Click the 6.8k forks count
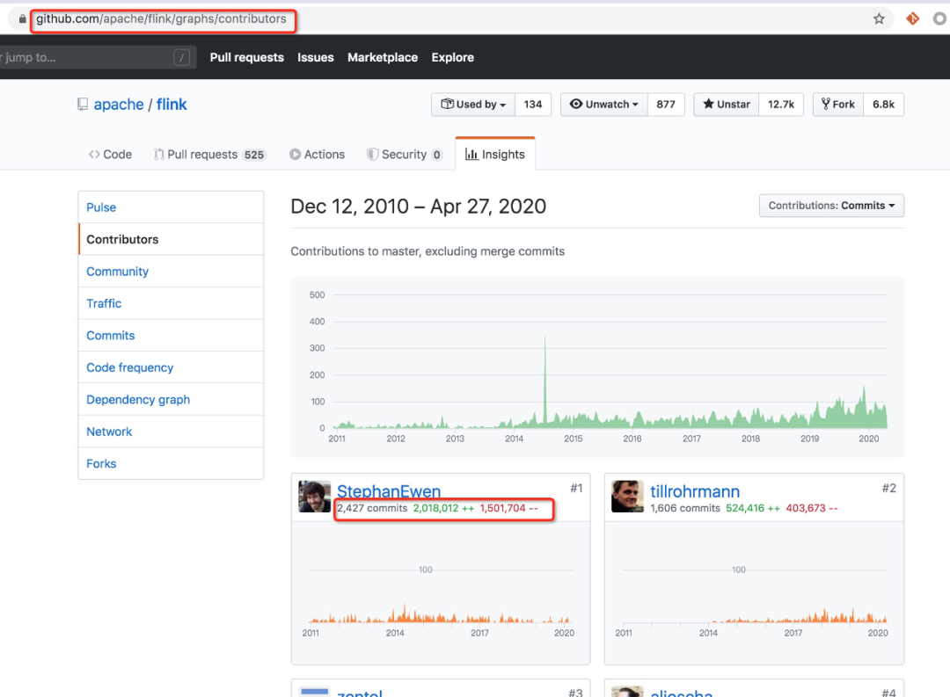The image size is (950, 697). (883, 105)
